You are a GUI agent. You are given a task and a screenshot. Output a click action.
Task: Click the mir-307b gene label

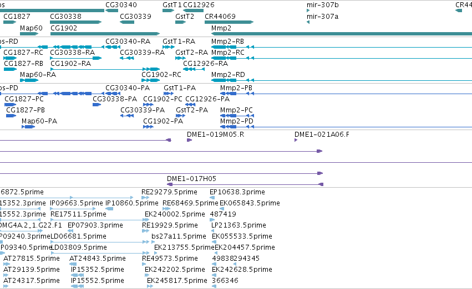(x=322, y=5)
